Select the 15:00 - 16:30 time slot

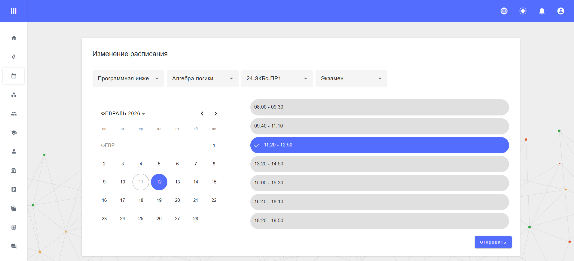click(x=379, y=183)
